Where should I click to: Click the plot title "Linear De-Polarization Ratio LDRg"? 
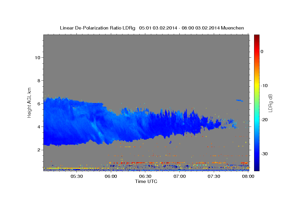97,28
